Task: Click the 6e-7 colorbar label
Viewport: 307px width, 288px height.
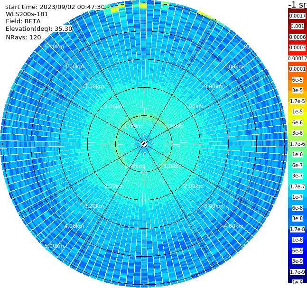Action: click(298, 165)
